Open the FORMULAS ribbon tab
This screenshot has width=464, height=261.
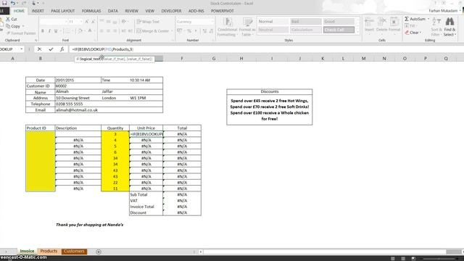(x=91, y=11)
